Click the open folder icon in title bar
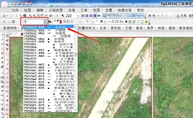This screenshot has height=118, width=193. click(15, 4)
